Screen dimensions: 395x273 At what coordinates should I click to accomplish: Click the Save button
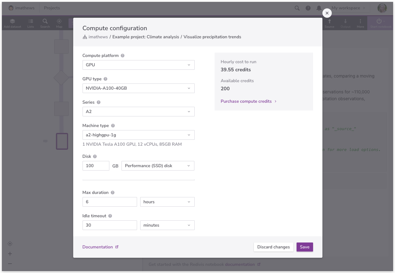[x=304, y=247]
